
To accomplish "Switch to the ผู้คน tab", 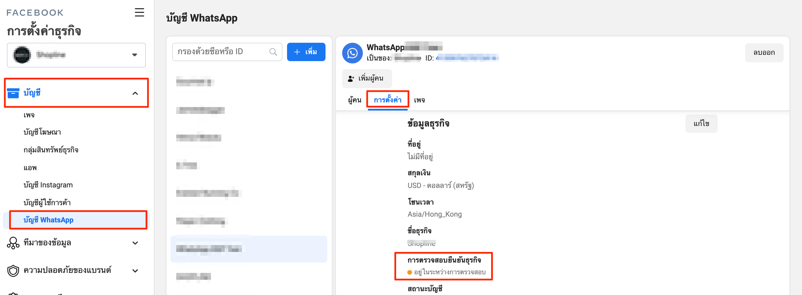I will tap(354, 100).
